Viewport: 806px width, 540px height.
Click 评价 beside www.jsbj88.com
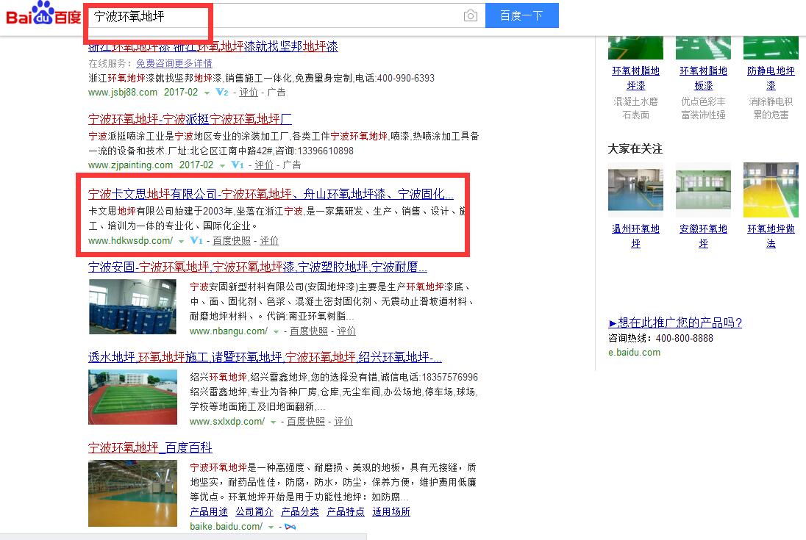(x=249, y=93)
